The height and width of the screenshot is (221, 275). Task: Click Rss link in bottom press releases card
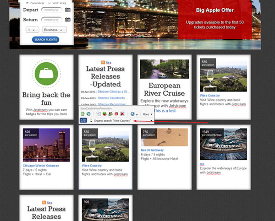point(49,203)
